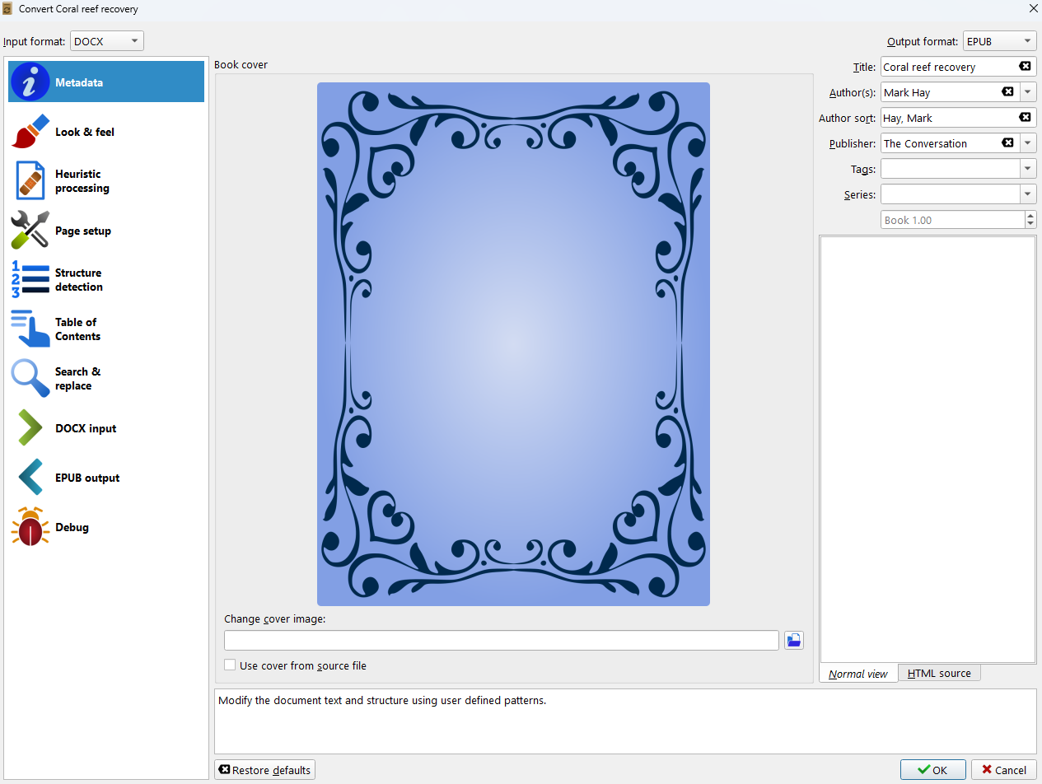This screenshot has width=1042, height=784.
Task: Open Heuristic processing settings
Action: (105, 180)
